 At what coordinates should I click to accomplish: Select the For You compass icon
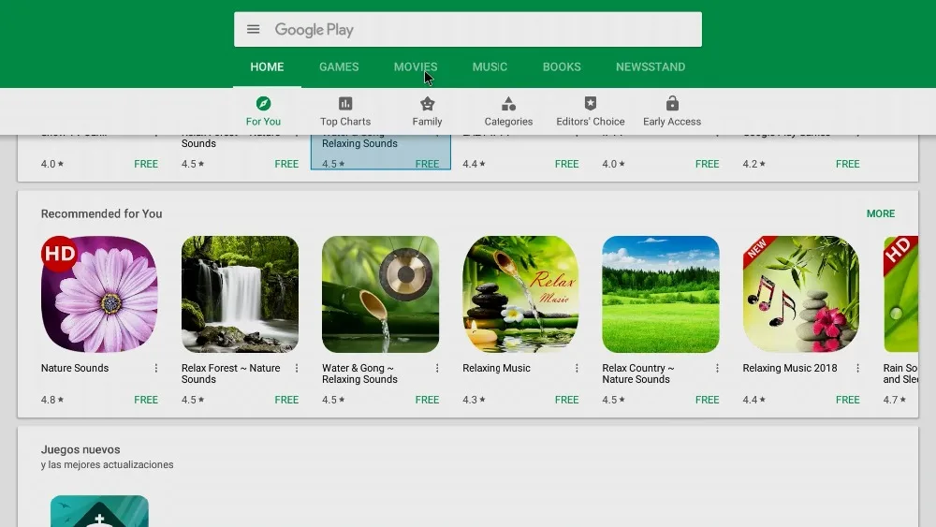tap(263, 104)
